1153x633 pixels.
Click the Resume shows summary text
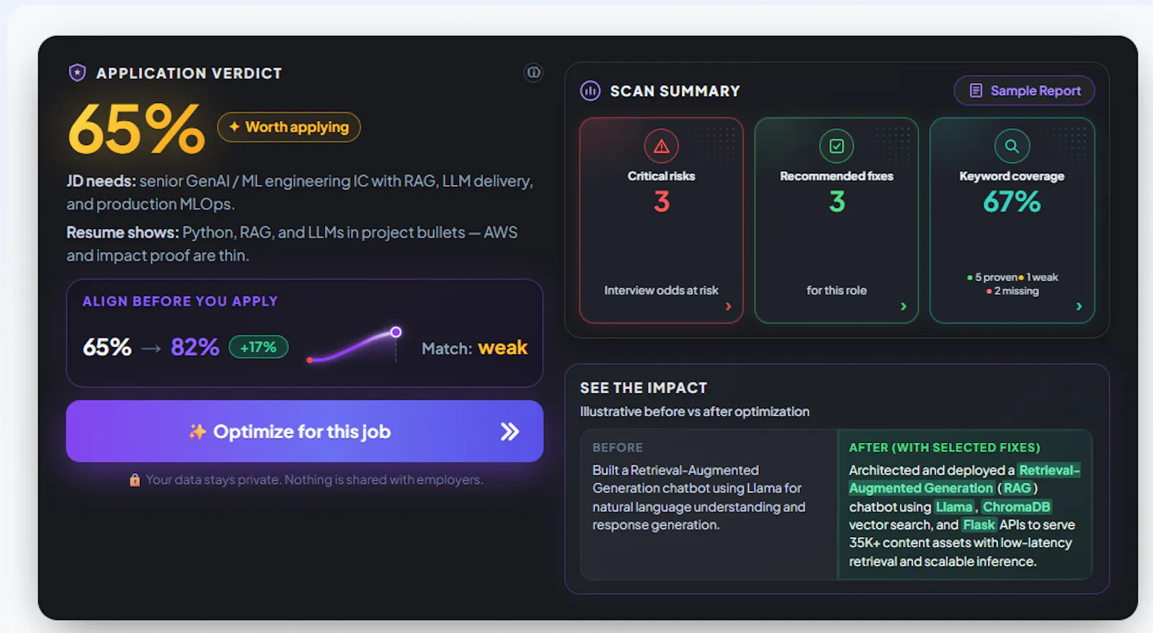point(292,243)
